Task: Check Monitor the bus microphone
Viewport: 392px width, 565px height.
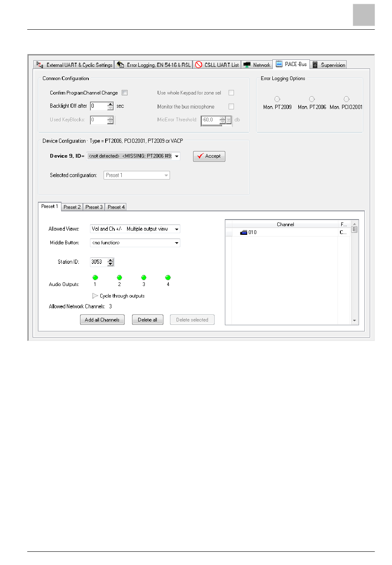Action: click(231, 106)
